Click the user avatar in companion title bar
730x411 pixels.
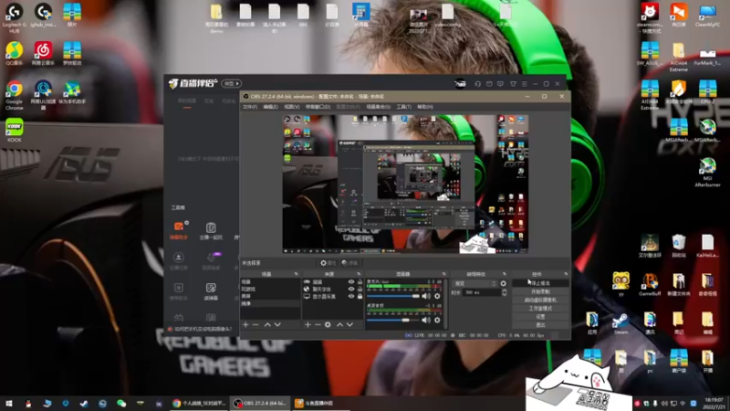[x=460, y=84]
